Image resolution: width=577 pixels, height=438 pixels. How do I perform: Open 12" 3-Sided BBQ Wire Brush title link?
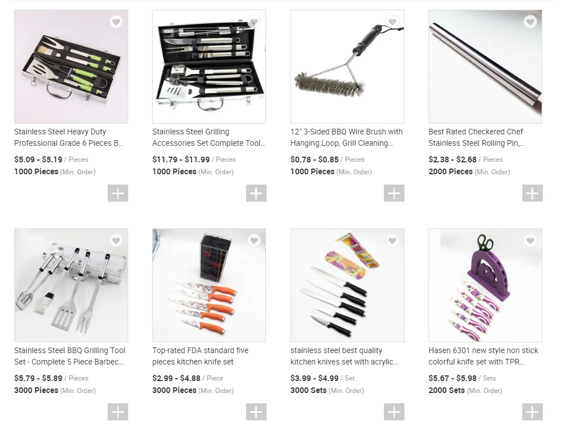click(346, 137)
